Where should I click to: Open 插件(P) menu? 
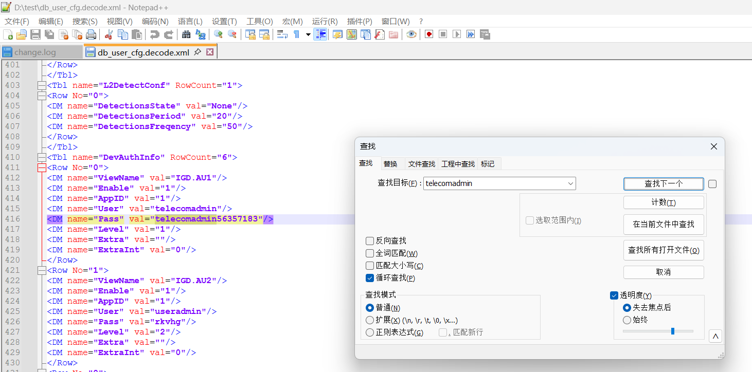pos(360,22)
